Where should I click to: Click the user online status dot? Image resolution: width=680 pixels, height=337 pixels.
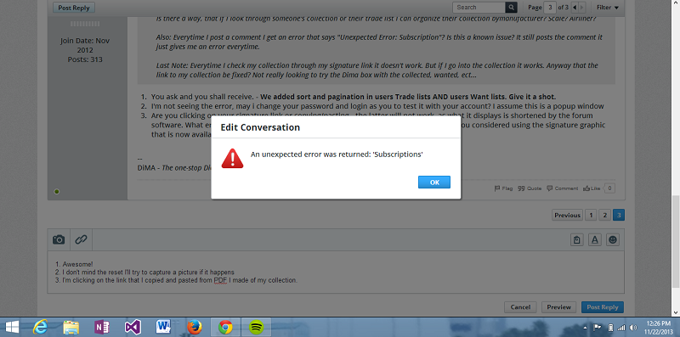(x=57, y=192)
